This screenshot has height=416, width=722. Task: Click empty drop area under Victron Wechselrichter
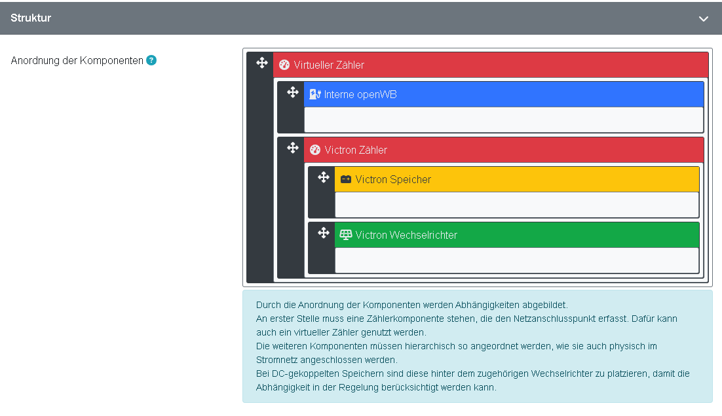pyautogui.click(x=517, y=260)
